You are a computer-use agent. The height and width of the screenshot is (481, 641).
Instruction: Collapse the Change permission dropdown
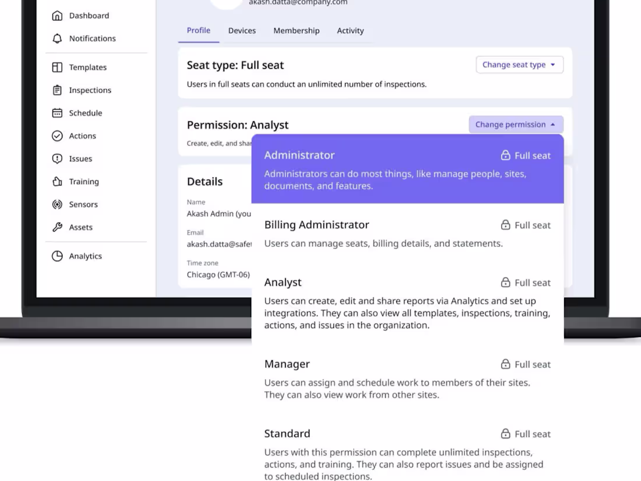click(516, 124)
